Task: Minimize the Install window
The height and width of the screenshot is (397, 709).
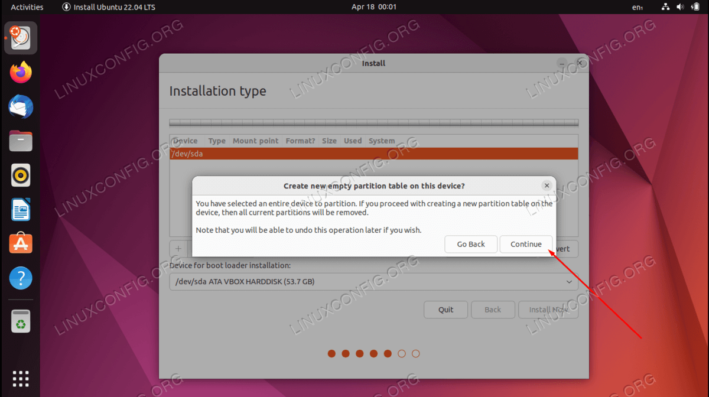Action: [563, 63]
